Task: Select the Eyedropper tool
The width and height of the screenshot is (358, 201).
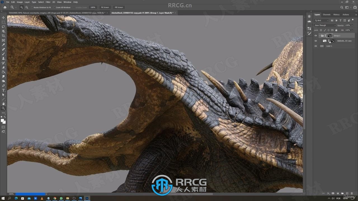Action: [x=3, y=45]
